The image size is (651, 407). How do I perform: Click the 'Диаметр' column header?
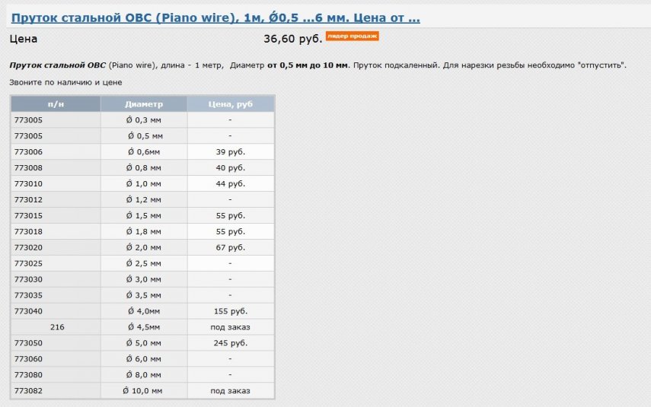[143, 104]
